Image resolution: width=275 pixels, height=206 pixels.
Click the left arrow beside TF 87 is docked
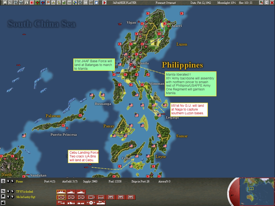[9, 191]
